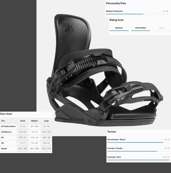Viewport: 171px width, 173px height.
Task: Click the UK Large size cell 10 - 13
Action: pos(46,143)
